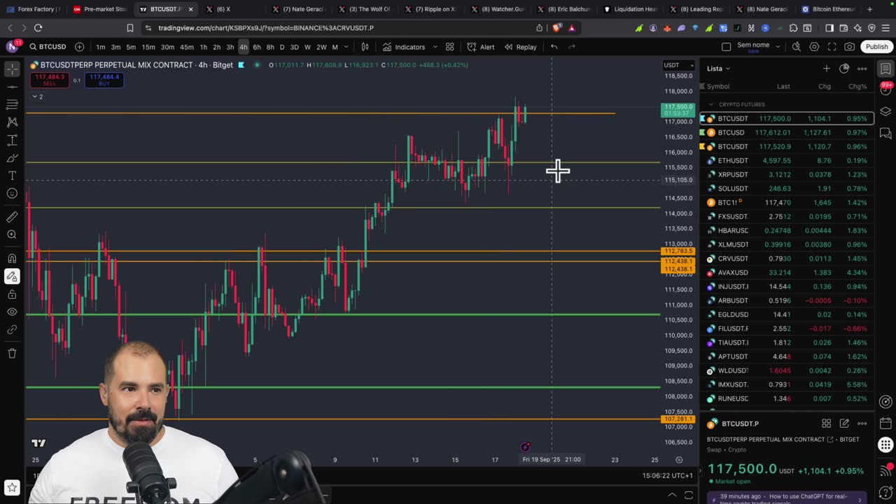Click the red SELL button

(x=49, y=80)
